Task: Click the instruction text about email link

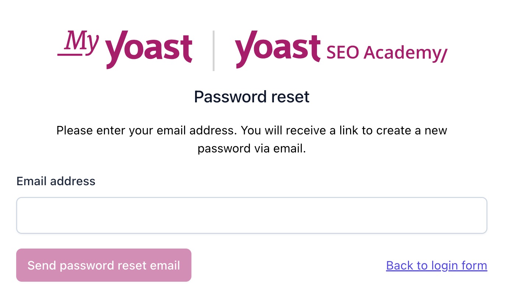Action: 252,140
